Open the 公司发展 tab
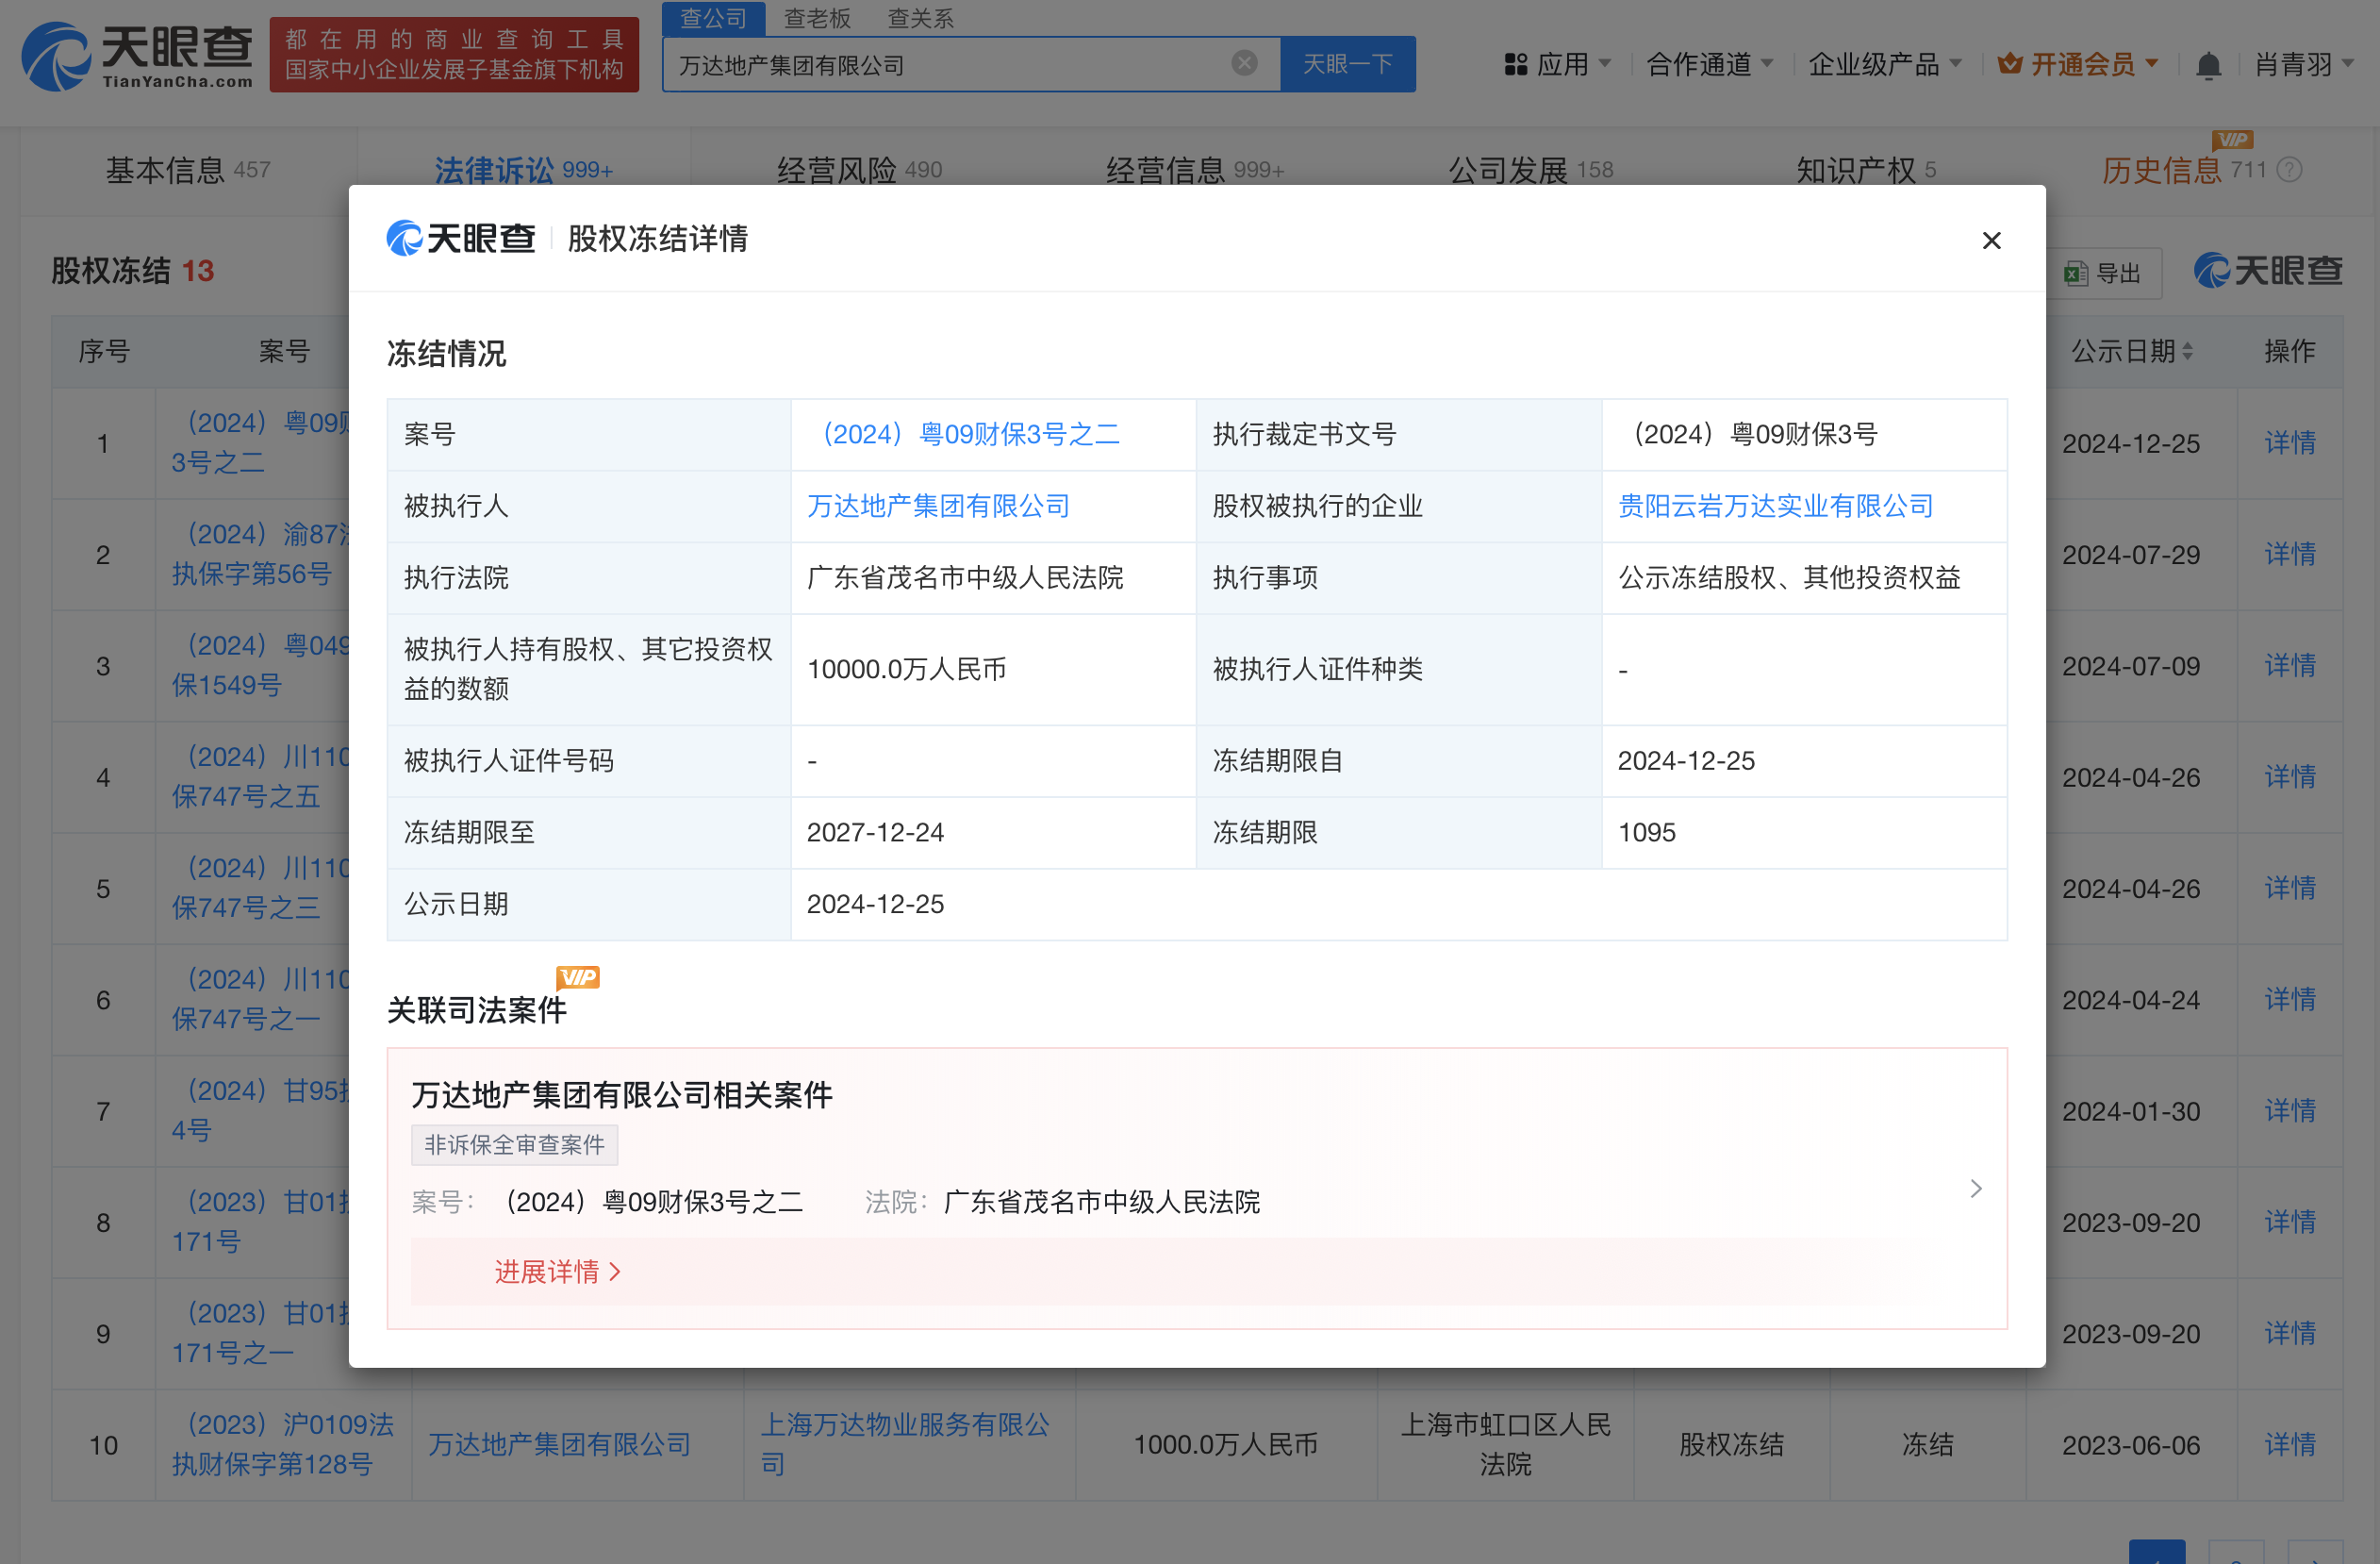Viewport: 2380px width, 1564px height. click(x=1531, y=170)
